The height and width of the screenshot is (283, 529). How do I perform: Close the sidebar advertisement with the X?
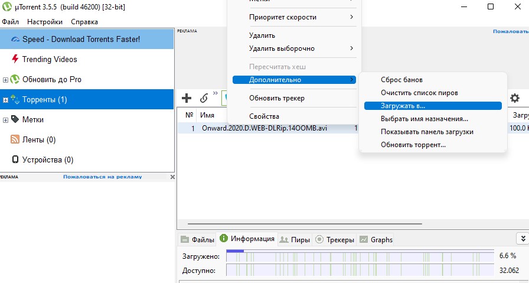[x=172, y=177]
